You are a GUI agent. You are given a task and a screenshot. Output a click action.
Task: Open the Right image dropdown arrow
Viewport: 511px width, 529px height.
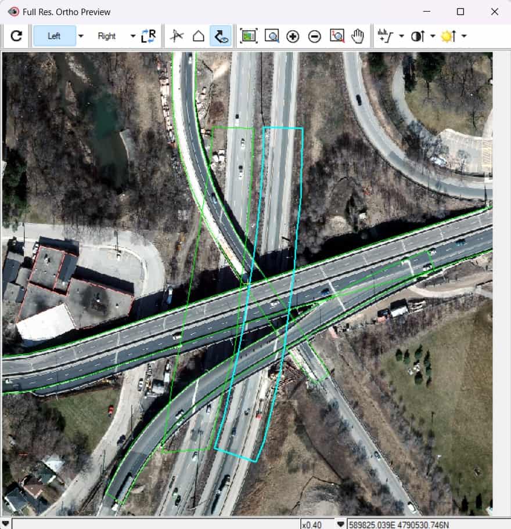click(x=133, y=36)
